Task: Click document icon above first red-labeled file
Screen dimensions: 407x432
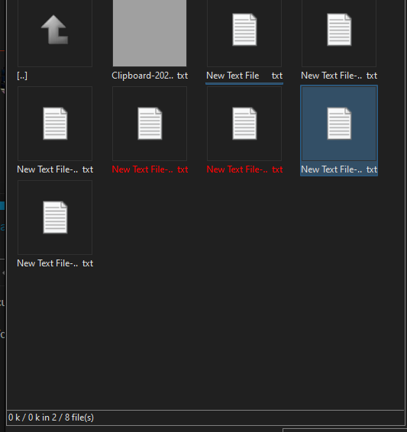Action: [150, 124]
